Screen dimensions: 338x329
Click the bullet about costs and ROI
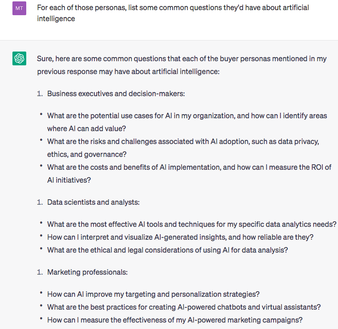(x=189, y=173)
